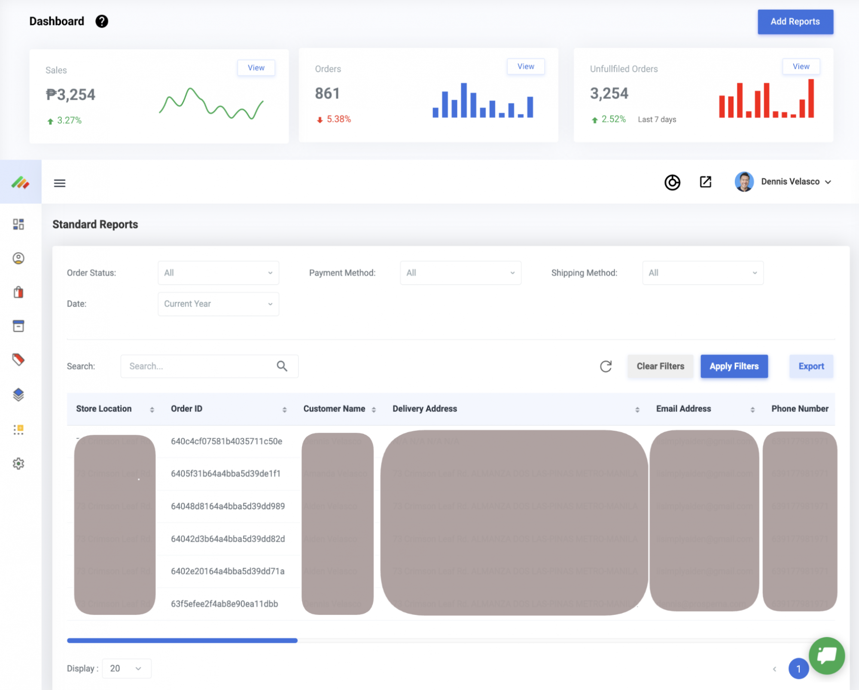Open the hamburger menu icon
Viewport: 859px width, 690px height.
click(x=60, y=183)
